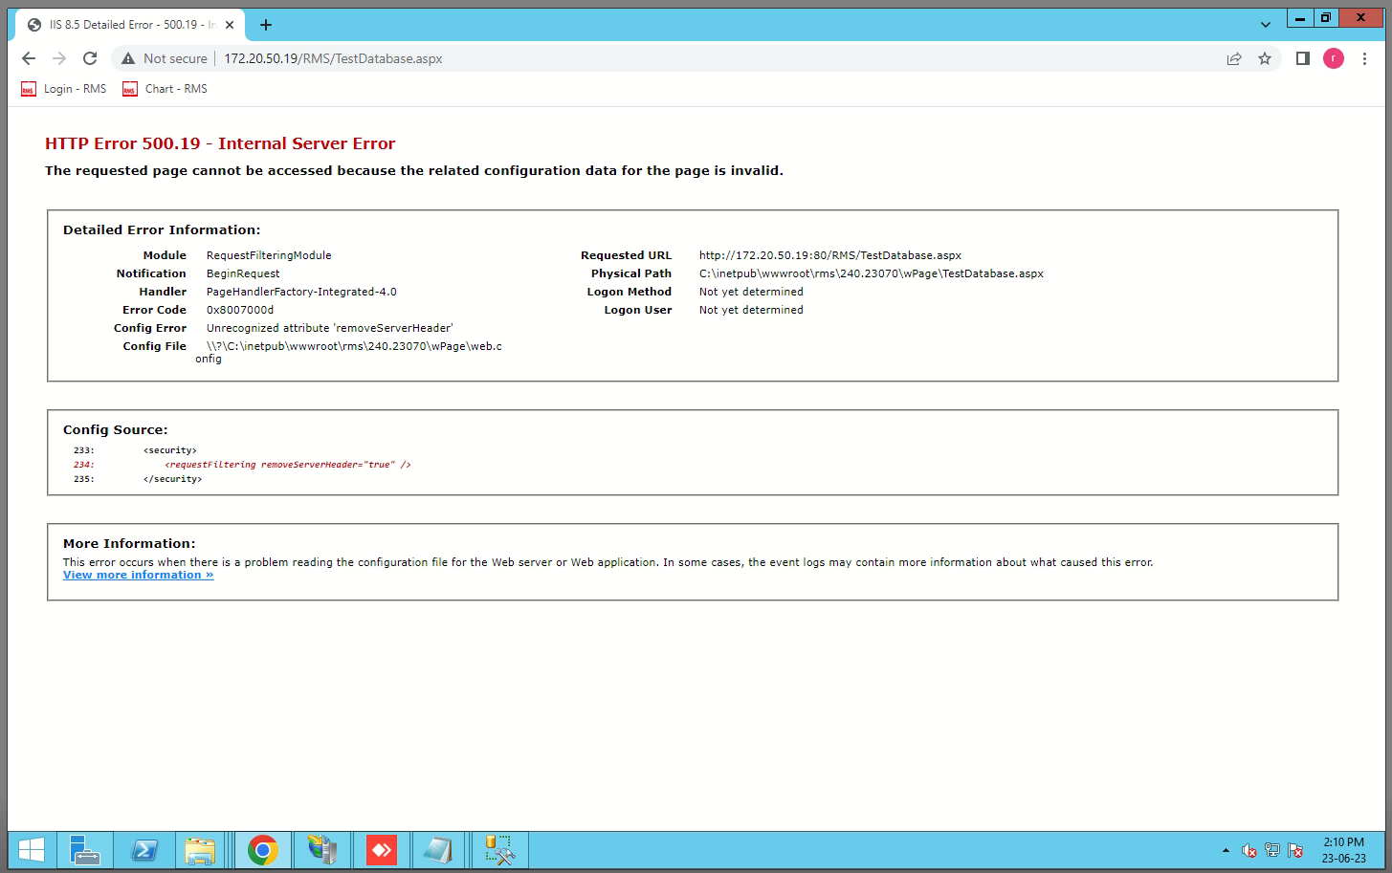The image size is (1392, 873).
Task: Click the HTTP Error 500.19 heading
Action: tap(220, 143)
